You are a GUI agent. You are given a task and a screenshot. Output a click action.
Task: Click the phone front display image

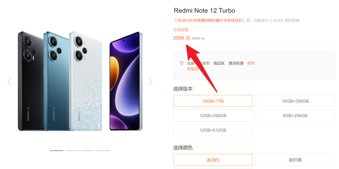click(x=126, y=81)
